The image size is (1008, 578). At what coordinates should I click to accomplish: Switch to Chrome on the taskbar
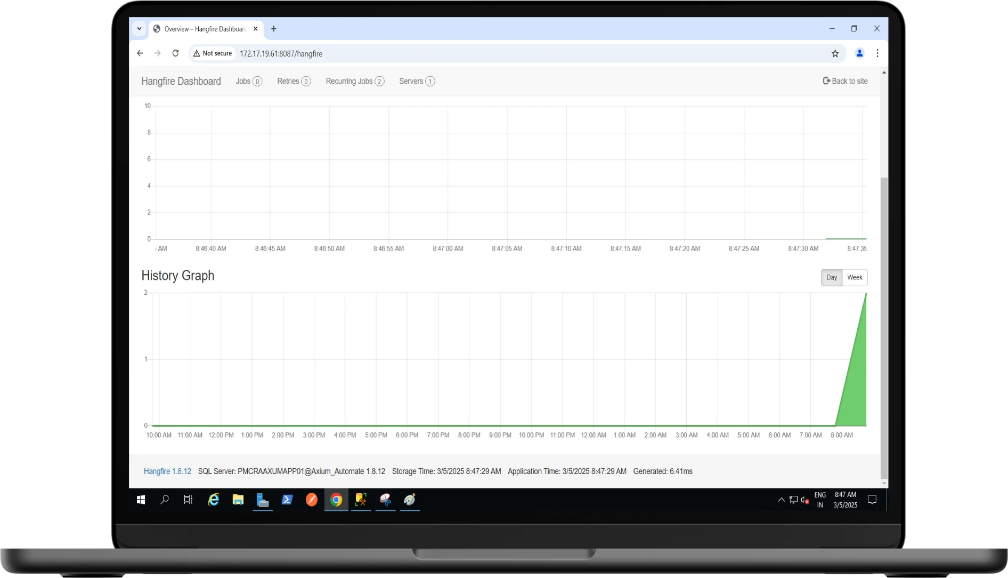pos(336,500)
